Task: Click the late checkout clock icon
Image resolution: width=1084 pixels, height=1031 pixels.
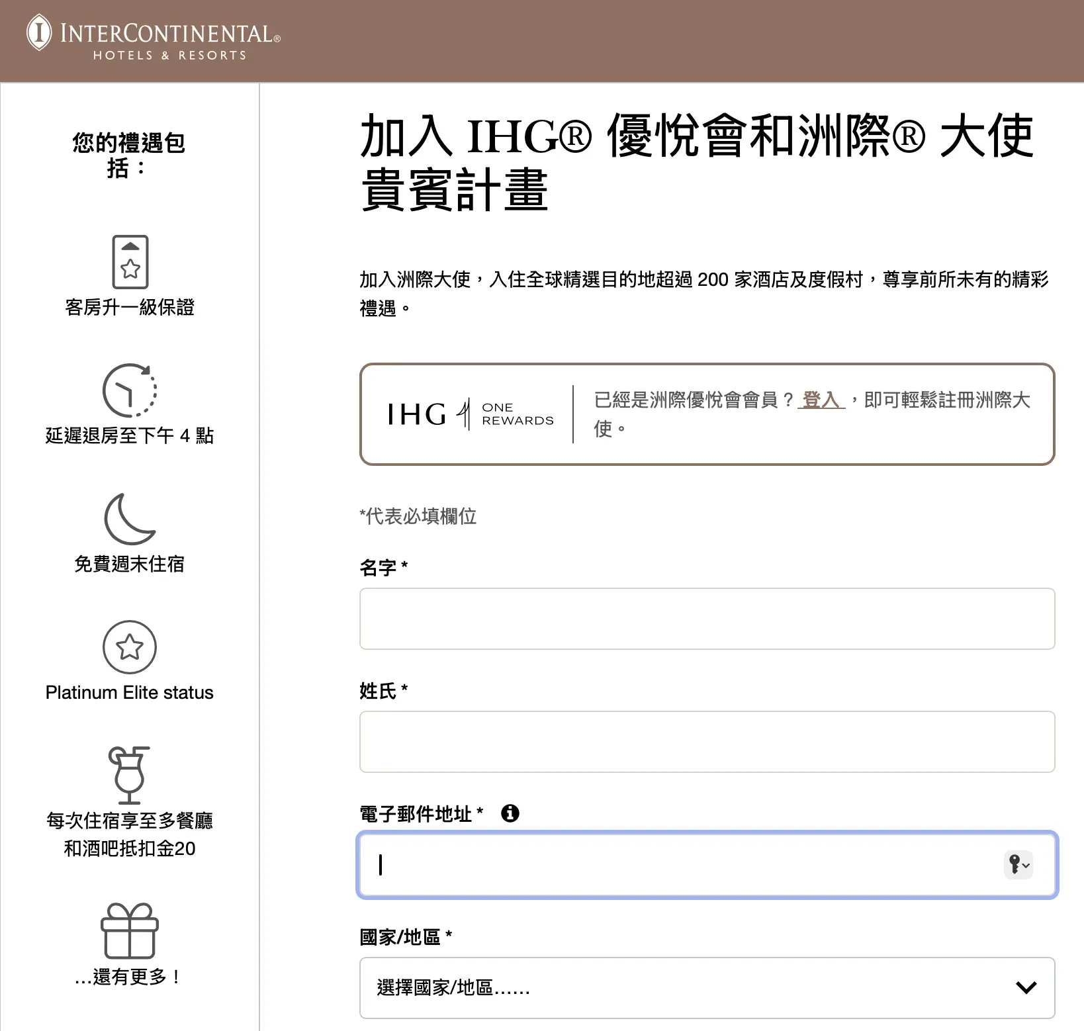Action: 130,390
